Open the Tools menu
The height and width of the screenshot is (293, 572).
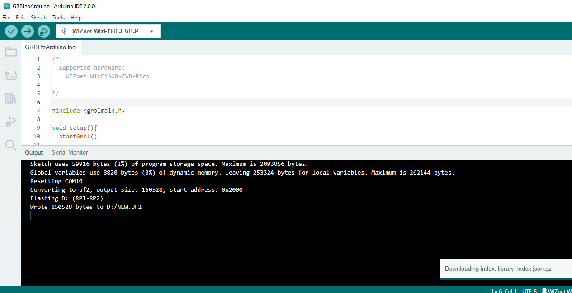(58, 18)
